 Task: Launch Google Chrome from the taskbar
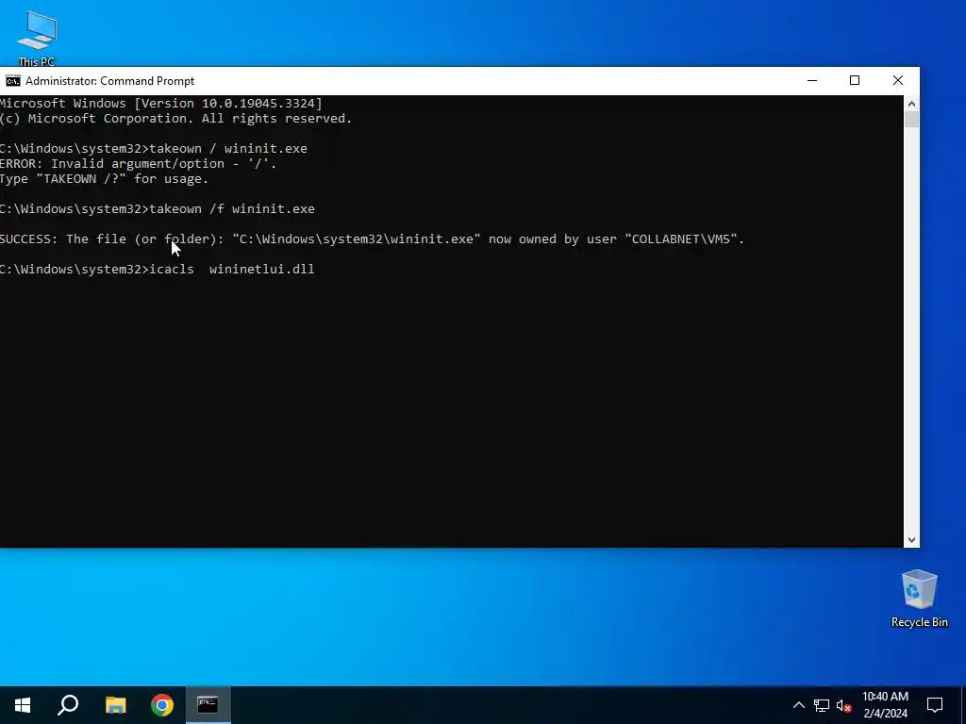162,705
